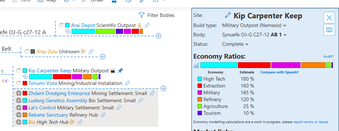Click the Compare with Spansh? link
Image resolution: width=339 pixels, height=131 pixels.
[280, 72]
